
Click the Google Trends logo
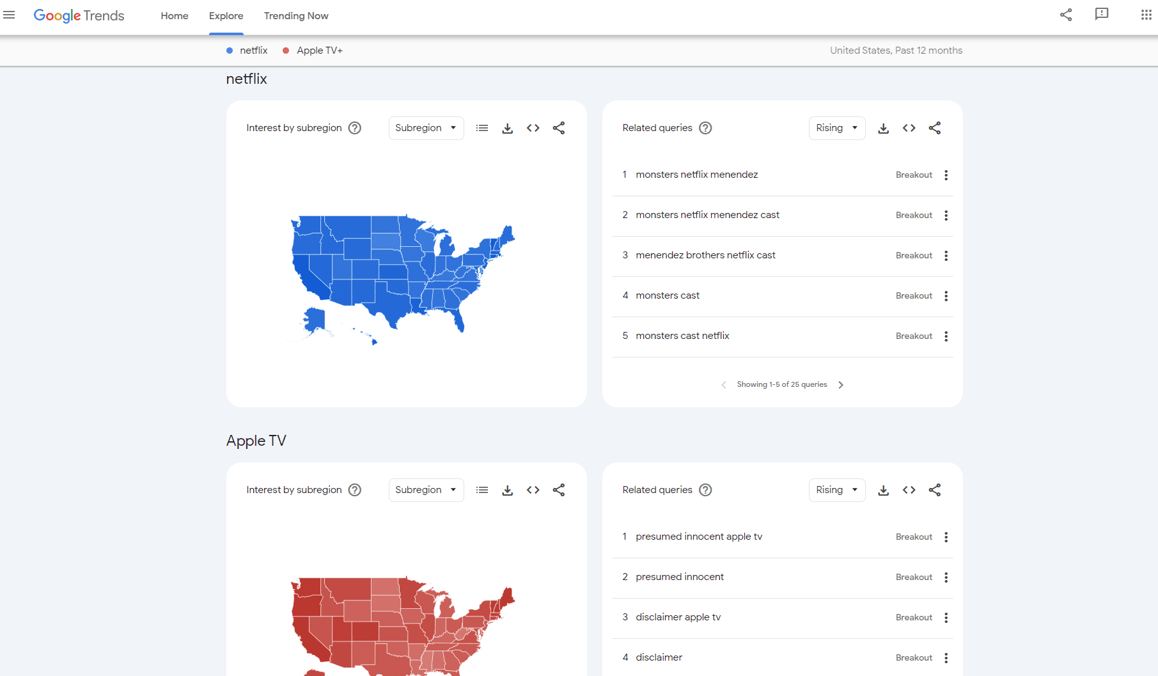(x=79, y=15)
